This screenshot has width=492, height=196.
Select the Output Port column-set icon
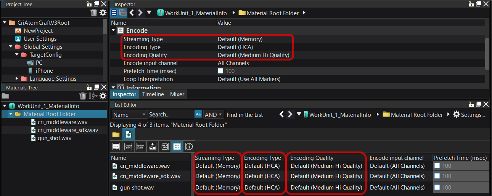pos(128,146)
